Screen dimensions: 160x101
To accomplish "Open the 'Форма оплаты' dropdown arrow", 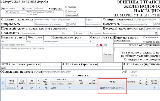I will click(156, 33).
